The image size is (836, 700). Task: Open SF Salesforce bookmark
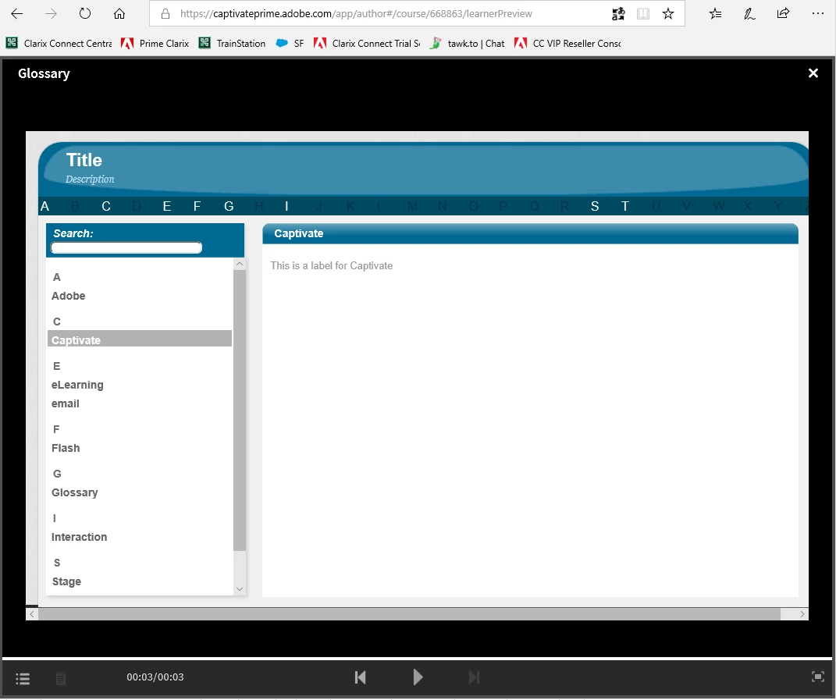(x=290, y=44)
